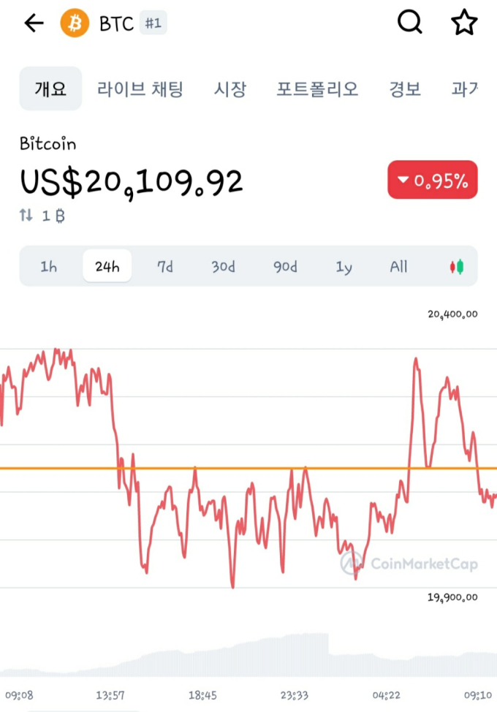Image resolution: width=497 pixels, height=712 pixels.
Task: Open search with the magnifier icon
Action: coord(410,22)
